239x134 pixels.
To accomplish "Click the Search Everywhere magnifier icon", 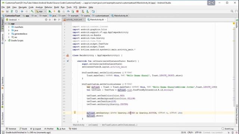I will tap(232, 11).
